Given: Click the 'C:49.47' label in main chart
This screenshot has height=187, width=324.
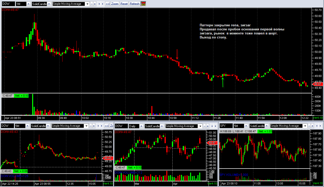Looking at the screenshot, I should (x=8, y=96).
